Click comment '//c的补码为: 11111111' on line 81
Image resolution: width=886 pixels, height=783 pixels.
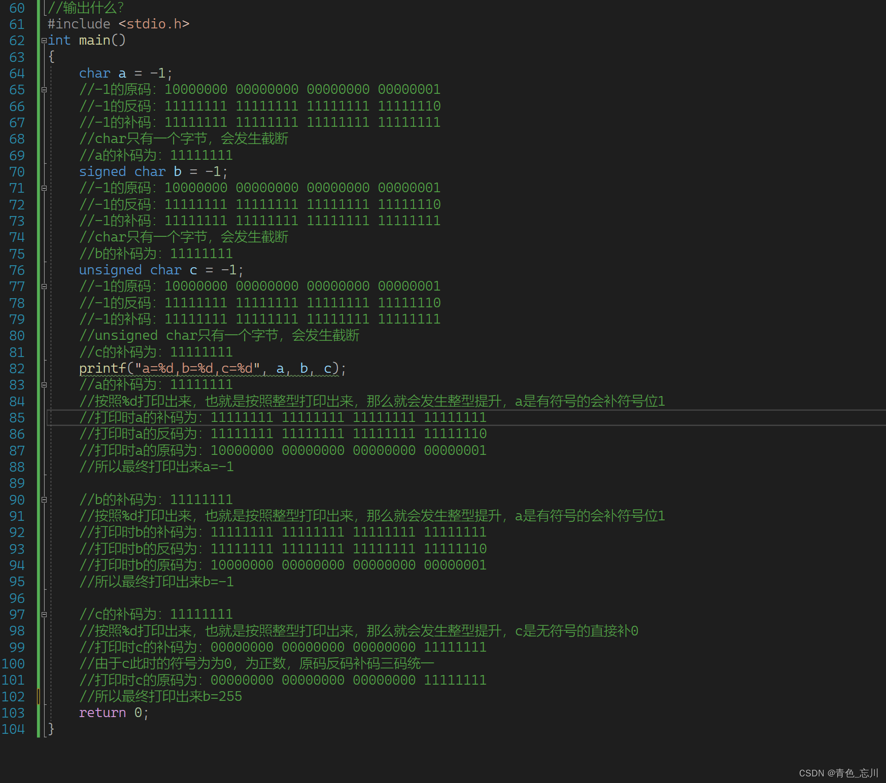click(x=156, y=352)
